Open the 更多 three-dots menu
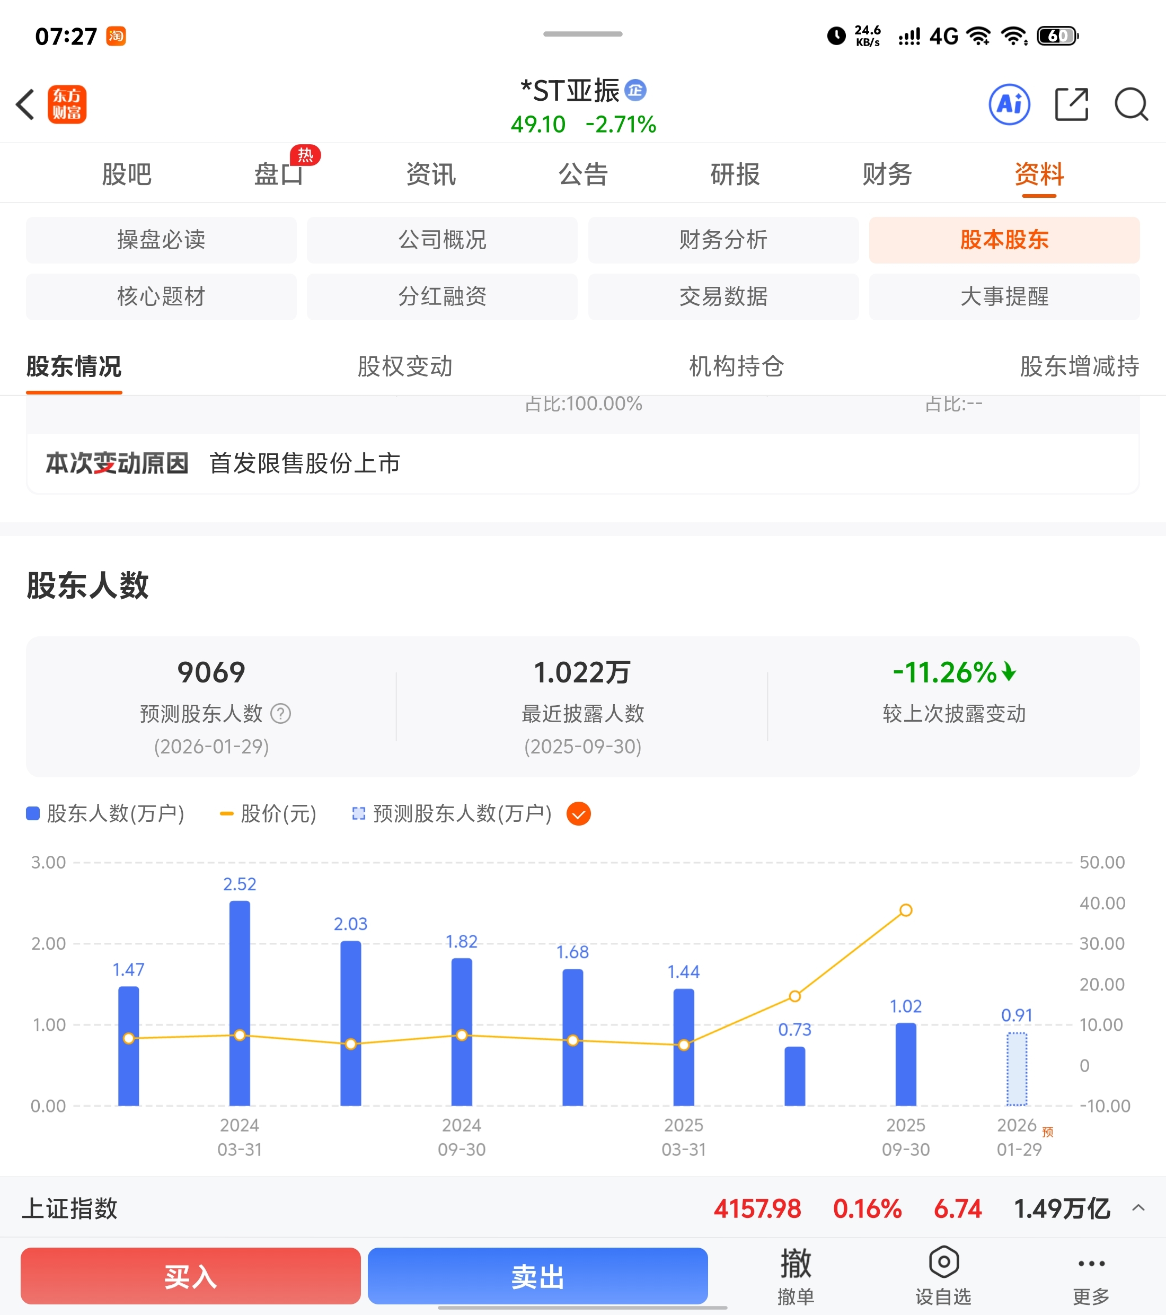The width and height of the screenshot is (1166, 1315). click(1091, 1265)
